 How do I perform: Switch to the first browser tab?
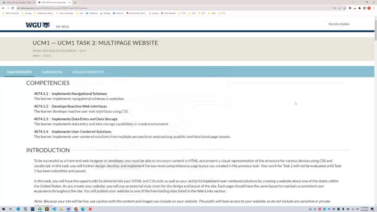coord(18,3)
